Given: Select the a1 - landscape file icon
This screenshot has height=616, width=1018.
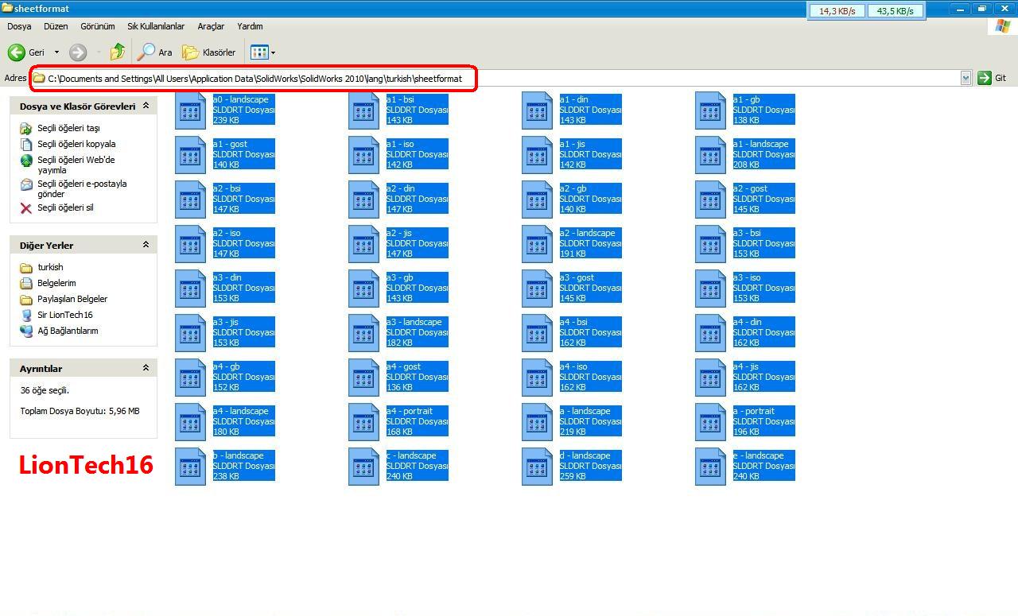Looking at the screenshot, I should (x=710, y=155).
